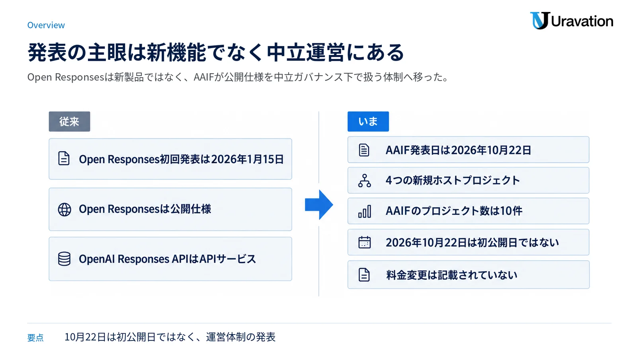Image resolution: width=637 pixels, height=358 pixels.
Task: Click the Uravation logo
Action: (572, 21)
